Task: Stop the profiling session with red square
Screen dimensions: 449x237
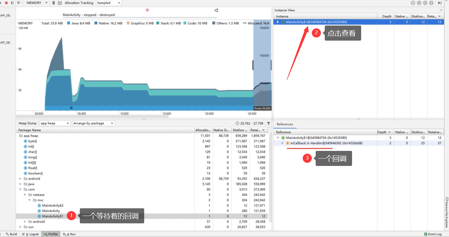Action: pos(6,3)
